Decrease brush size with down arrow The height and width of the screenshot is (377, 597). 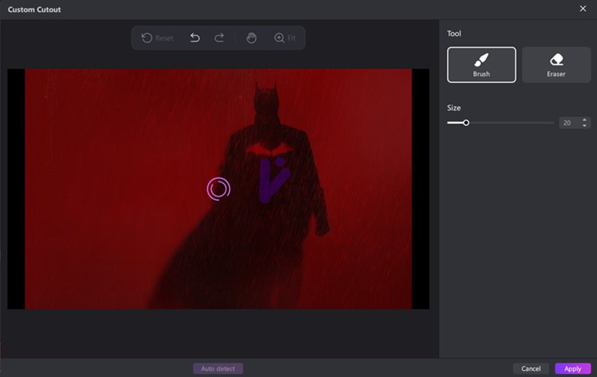click(584, 125)
